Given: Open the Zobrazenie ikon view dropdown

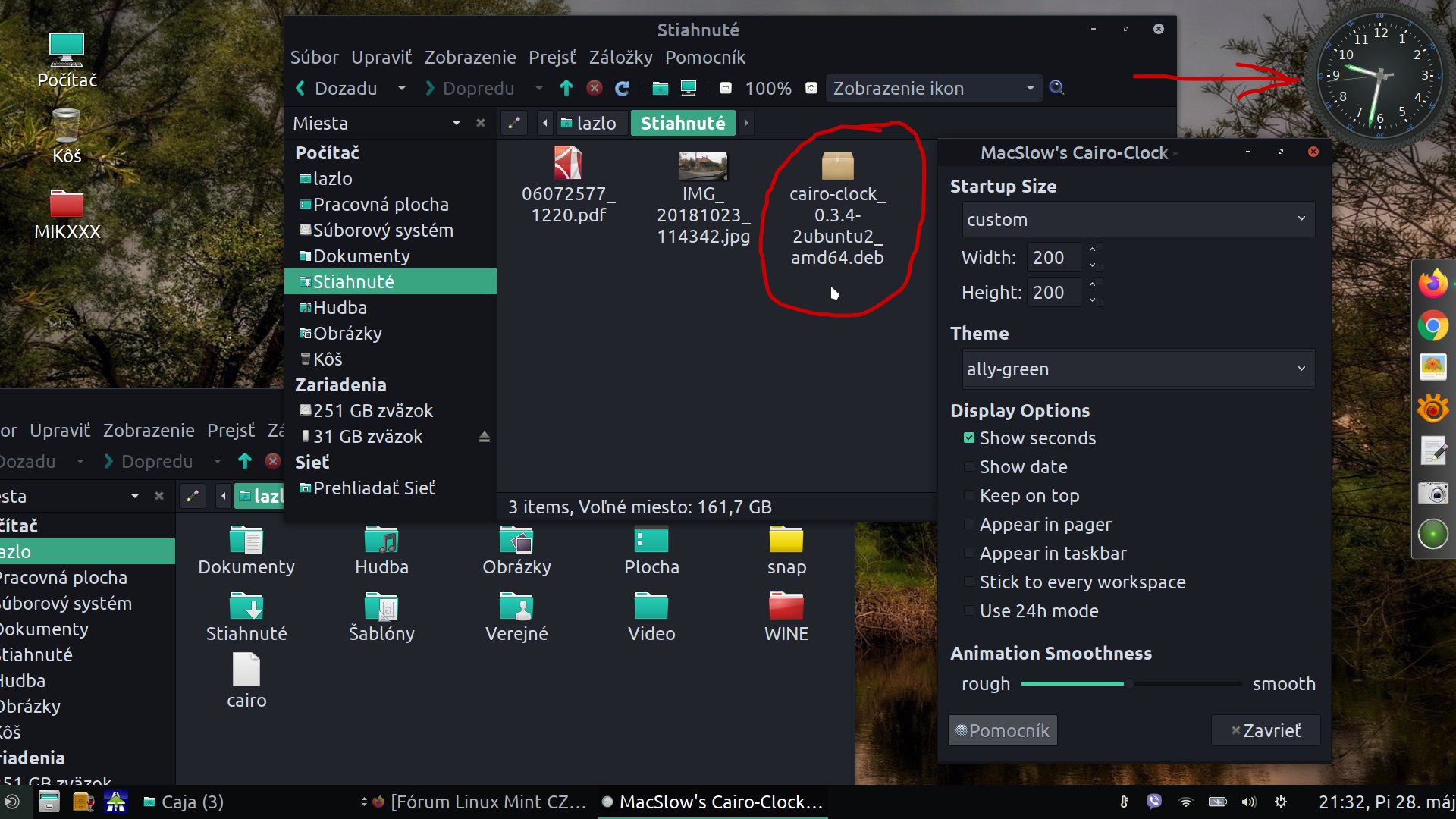Looking at the screenshot, I should [933, 89].
